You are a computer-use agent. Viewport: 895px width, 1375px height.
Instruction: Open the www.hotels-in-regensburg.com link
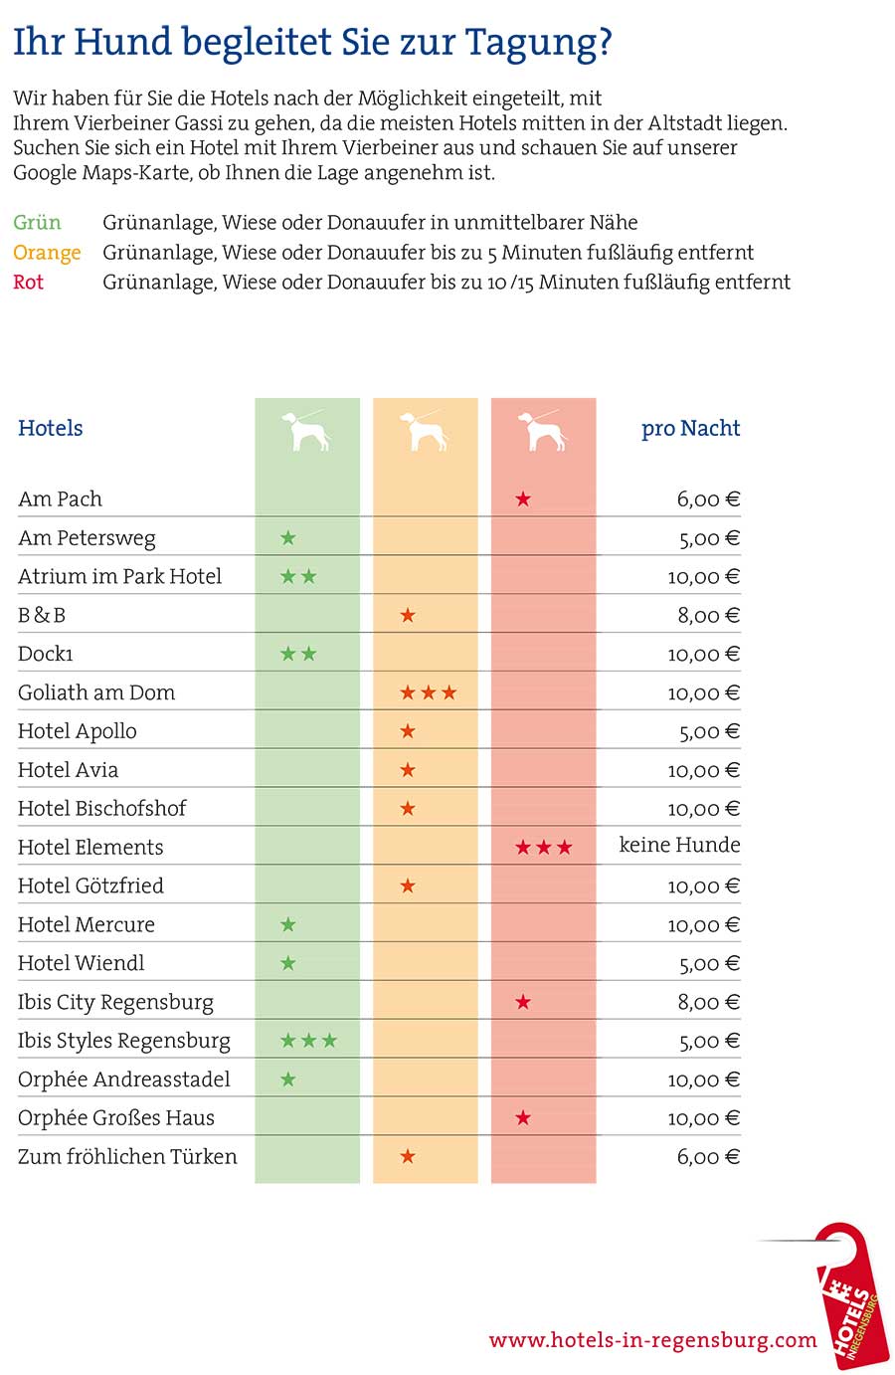pos(652,1340)
